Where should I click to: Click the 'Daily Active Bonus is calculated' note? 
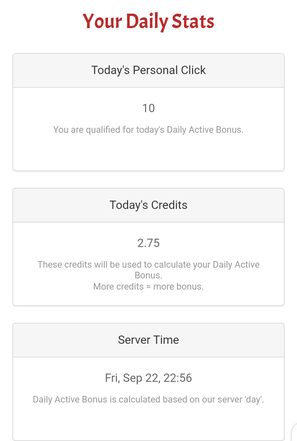(148, 400)
